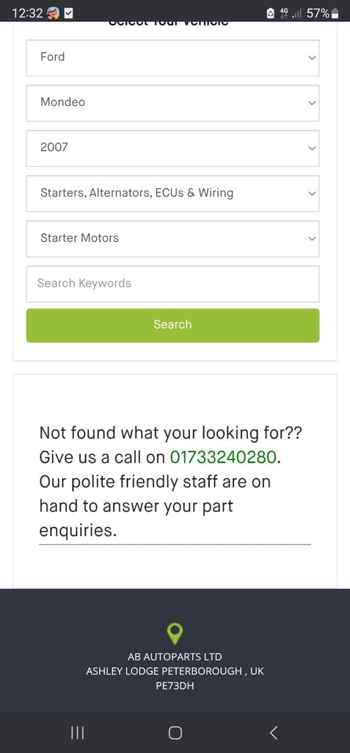Tap the Android recent apps icon
This screenshot has width=350, height=753.
tap(77, 732)
